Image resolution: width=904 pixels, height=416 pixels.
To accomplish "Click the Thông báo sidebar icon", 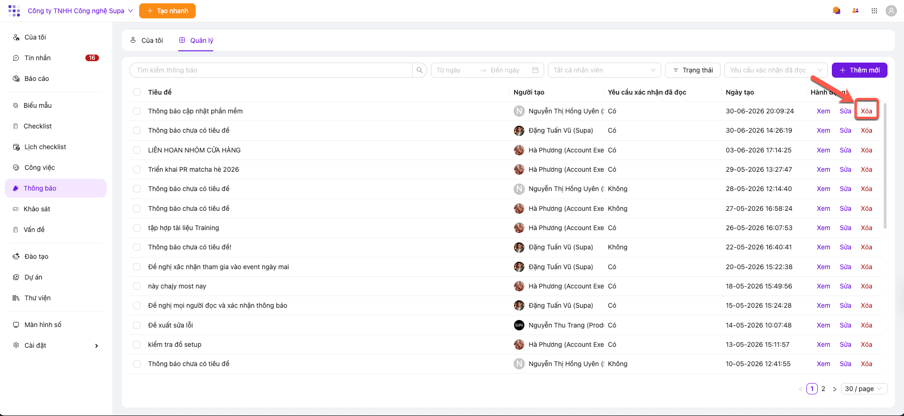I will click(x=16, y=188).
